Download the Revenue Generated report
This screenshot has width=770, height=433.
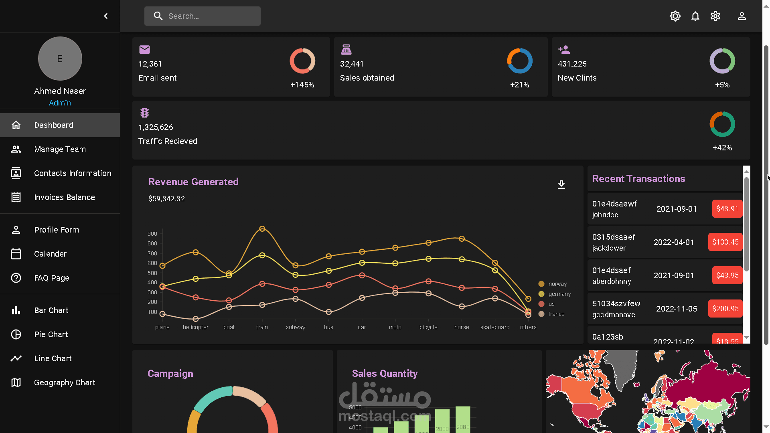click(561, 184)
